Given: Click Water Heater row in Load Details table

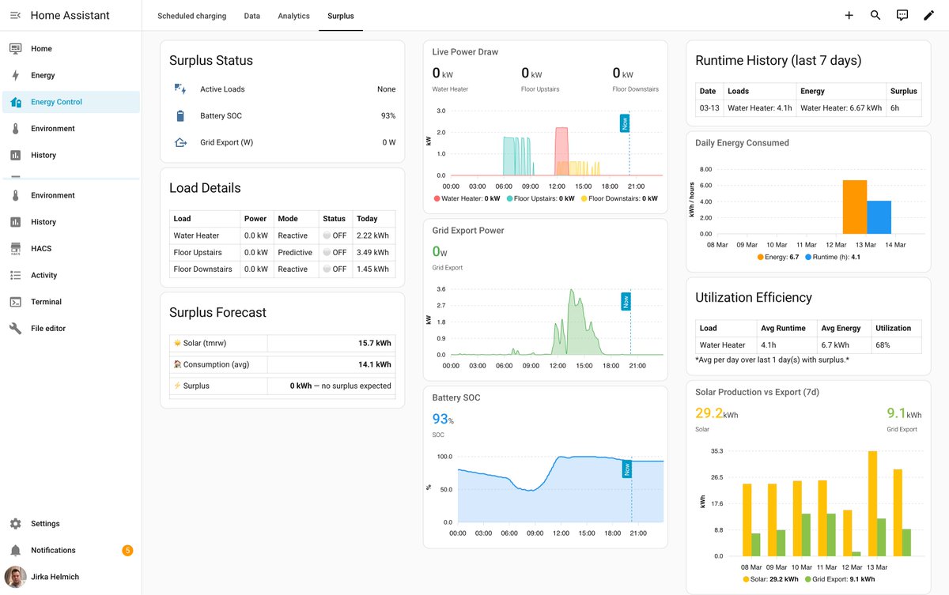Looking at the screenshot, I should 282,235.
